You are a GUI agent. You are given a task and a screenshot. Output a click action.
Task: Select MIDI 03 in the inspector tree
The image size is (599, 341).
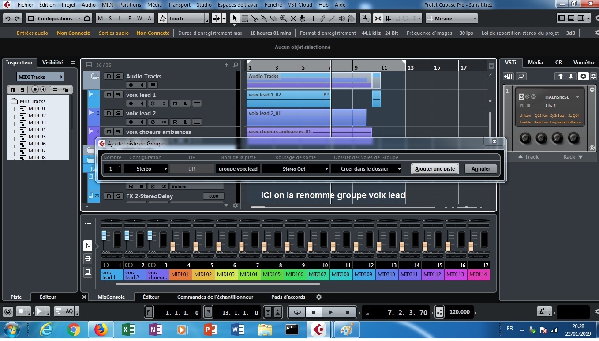(37, 122)
